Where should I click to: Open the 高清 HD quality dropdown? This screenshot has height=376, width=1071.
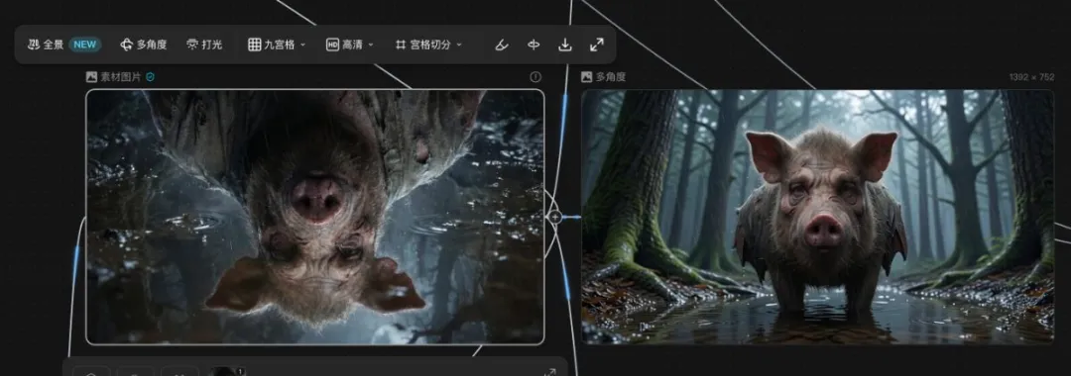click(350, 45)
